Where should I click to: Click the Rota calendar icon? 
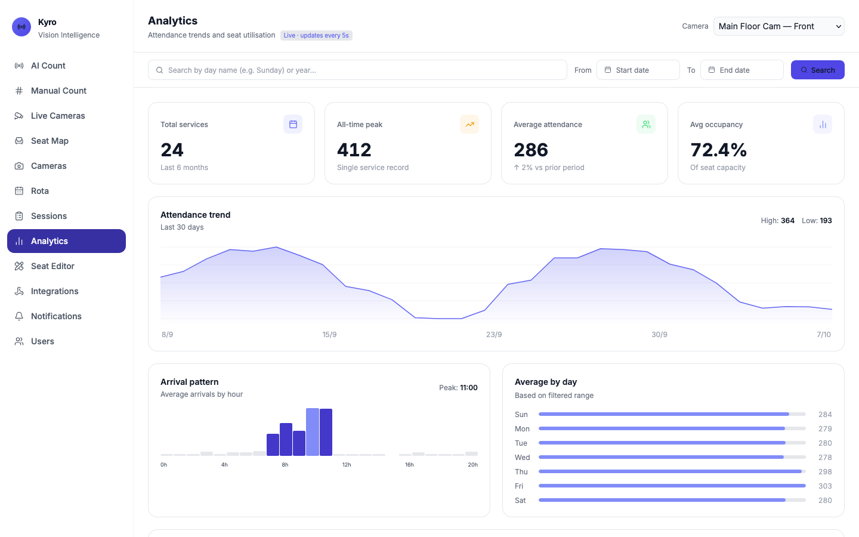(19, 191)
